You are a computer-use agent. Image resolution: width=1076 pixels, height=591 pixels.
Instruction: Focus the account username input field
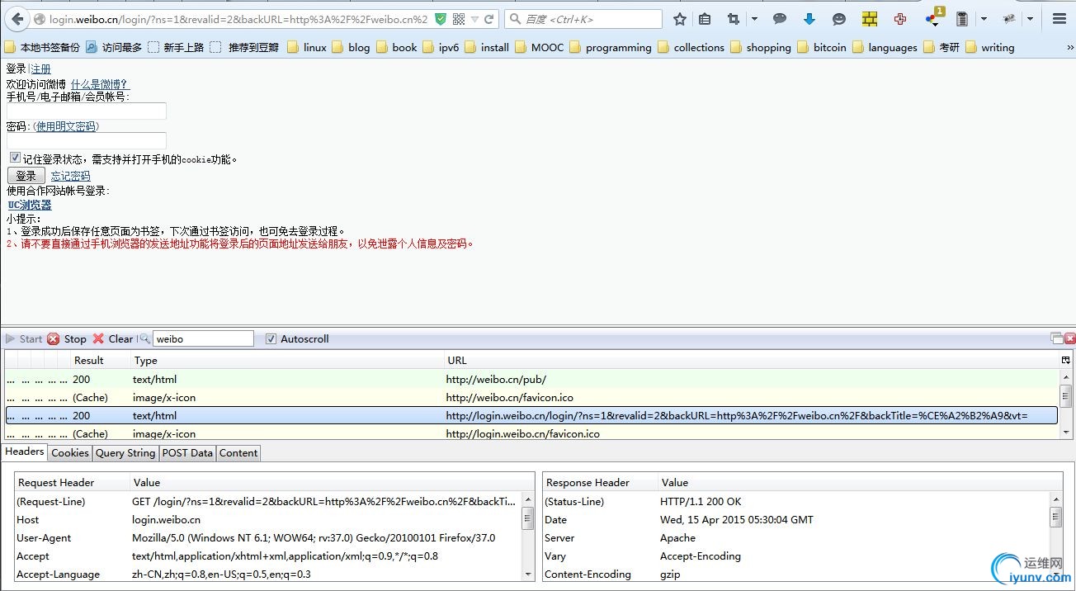87,111
